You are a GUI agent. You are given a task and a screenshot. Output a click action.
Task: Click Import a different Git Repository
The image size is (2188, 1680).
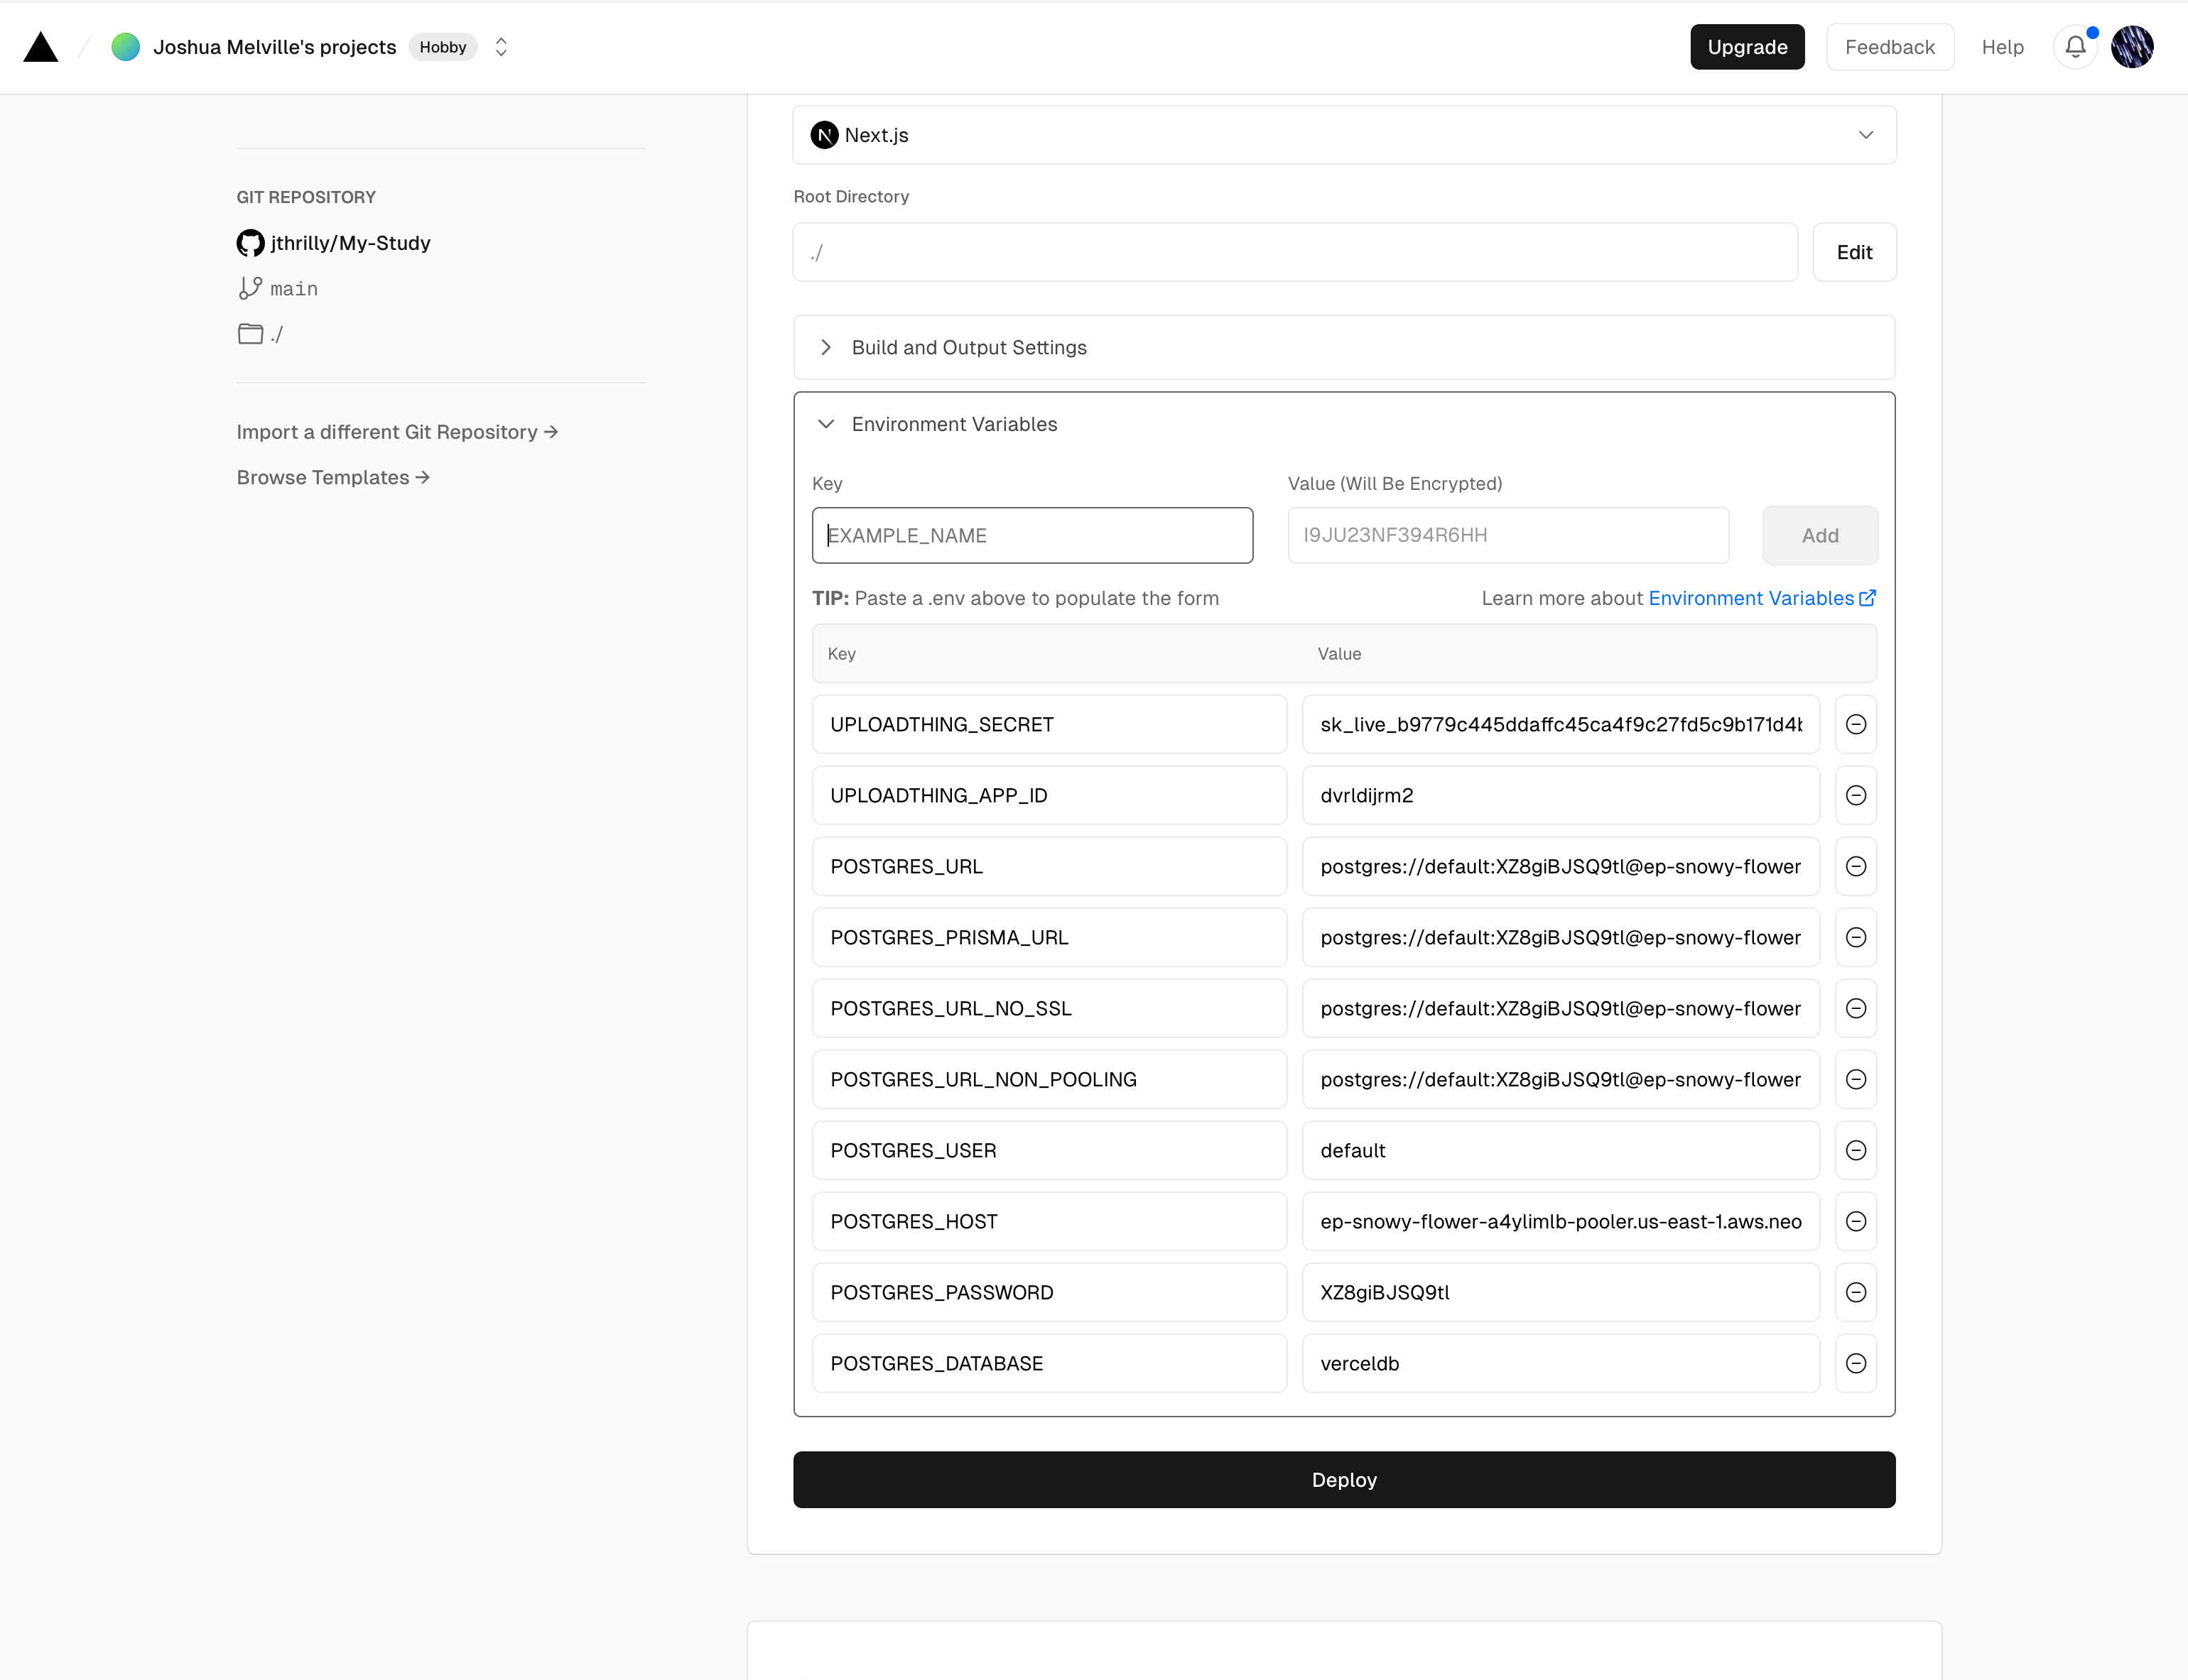coord(396,432)
